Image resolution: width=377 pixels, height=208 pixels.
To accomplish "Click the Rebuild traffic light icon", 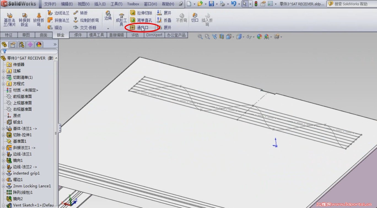I will [x=256, y=4].
